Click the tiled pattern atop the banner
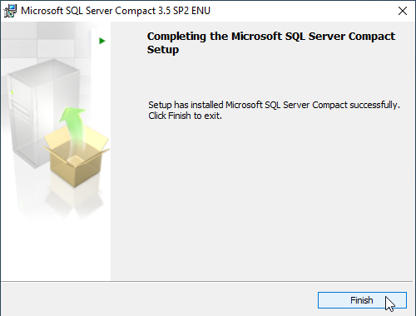This screenshot has height=316, width=416. tap(46, 39)
